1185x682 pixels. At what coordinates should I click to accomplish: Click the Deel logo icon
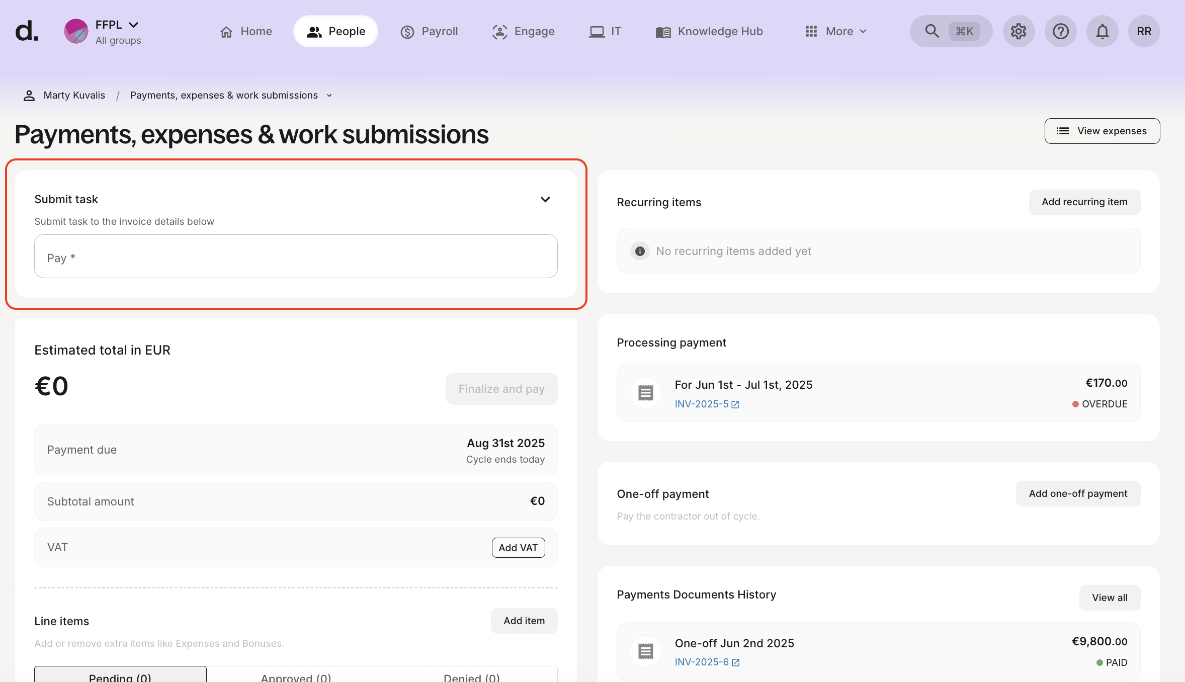point(27,31)
